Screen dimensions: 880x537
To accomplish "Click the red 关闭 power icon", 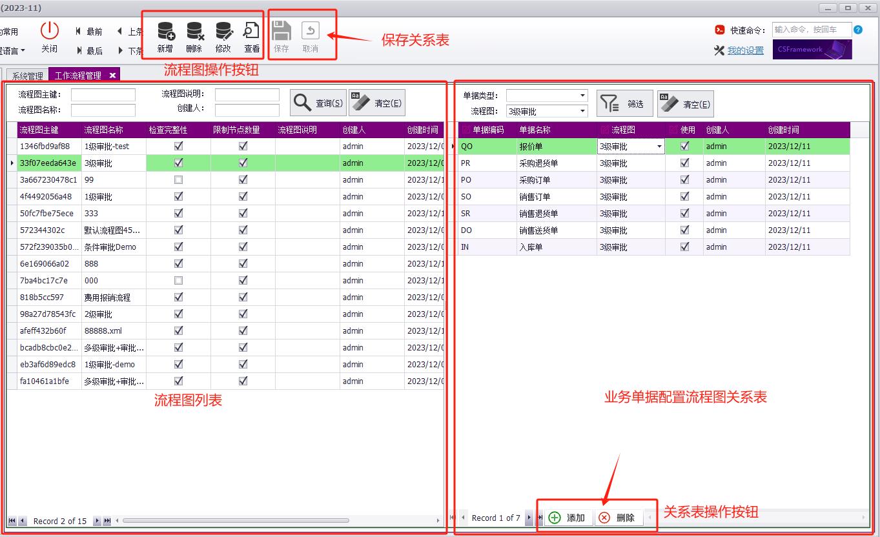I will point(50,30).
